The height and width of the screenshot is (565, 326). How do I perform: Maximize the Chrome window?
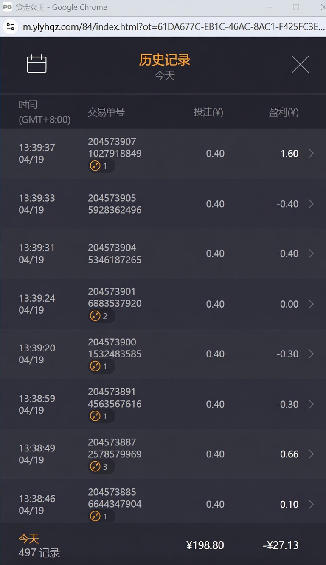click(296, 7)
